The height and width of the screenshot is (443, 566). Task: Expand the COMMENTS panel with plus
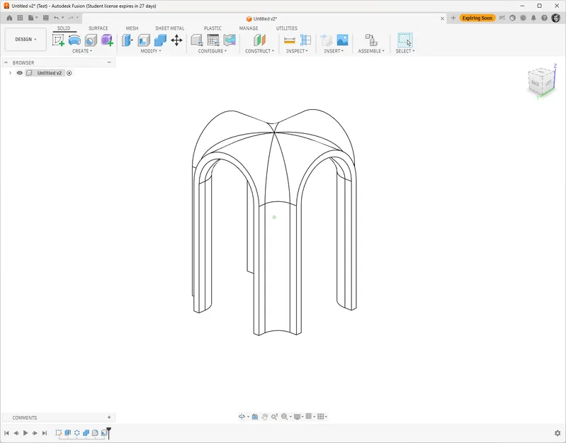(x=109, y=417)
